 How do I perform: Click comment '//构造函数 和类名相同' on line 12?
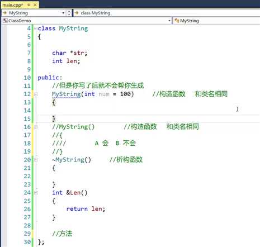(190, 94)
